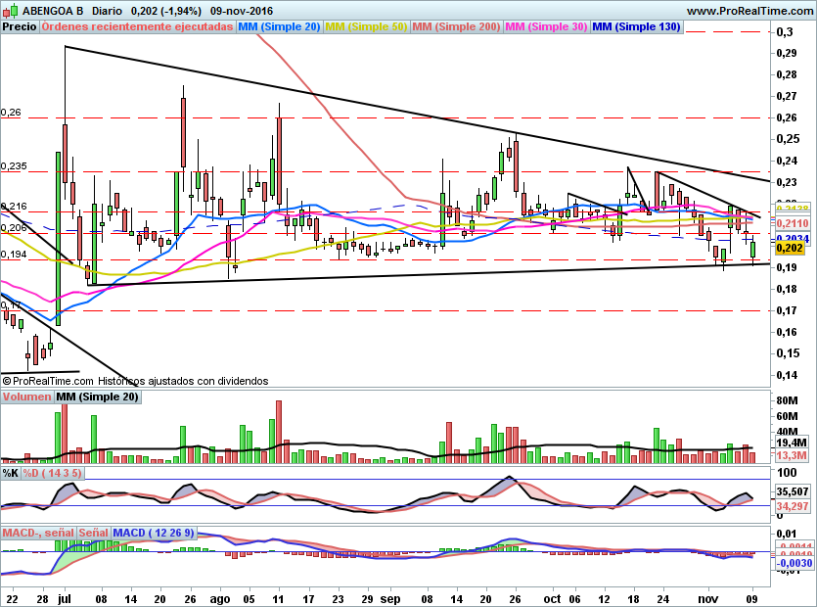Viewport: 817px width, 607px height.
Task: Click the 100 stochastic axis label
Action: pos(787,473)
